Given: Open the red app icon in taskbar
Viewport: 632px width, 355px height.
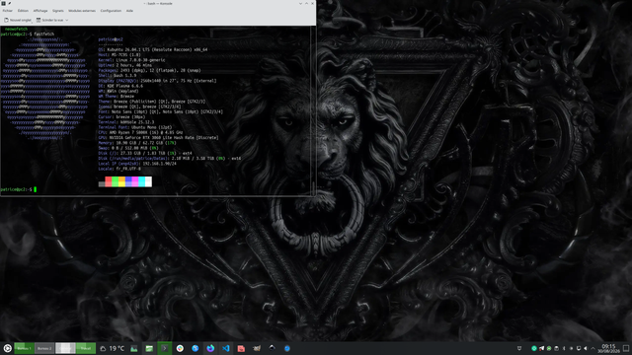Looking at the screenshot, I should [241, 348].
